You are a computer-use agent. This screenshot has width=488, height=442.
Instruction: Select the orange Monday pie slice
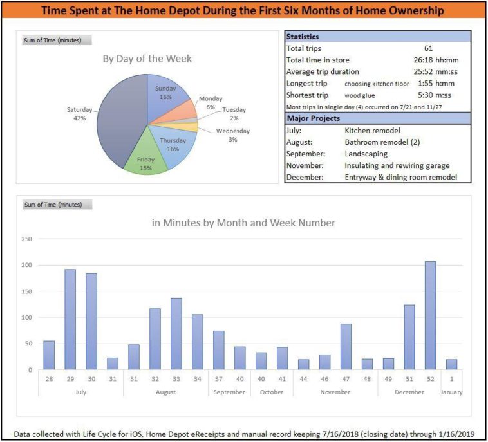(x=186, y=109)
